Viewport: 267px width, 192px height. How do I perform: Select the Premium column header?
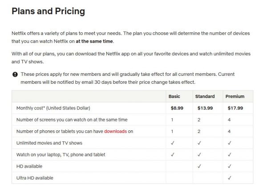tap(235, 96)
